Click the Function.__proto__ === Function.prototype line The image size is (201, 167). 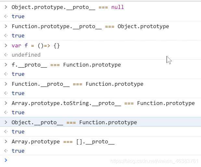(77, 84)
